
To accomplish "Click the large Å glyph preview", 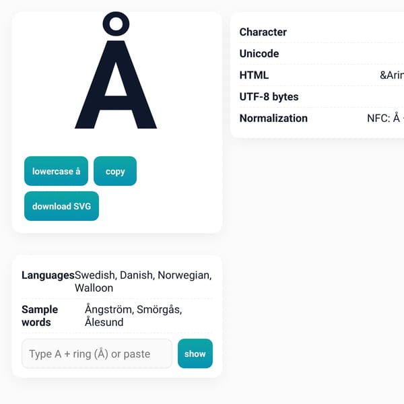I will coord(116,70).
